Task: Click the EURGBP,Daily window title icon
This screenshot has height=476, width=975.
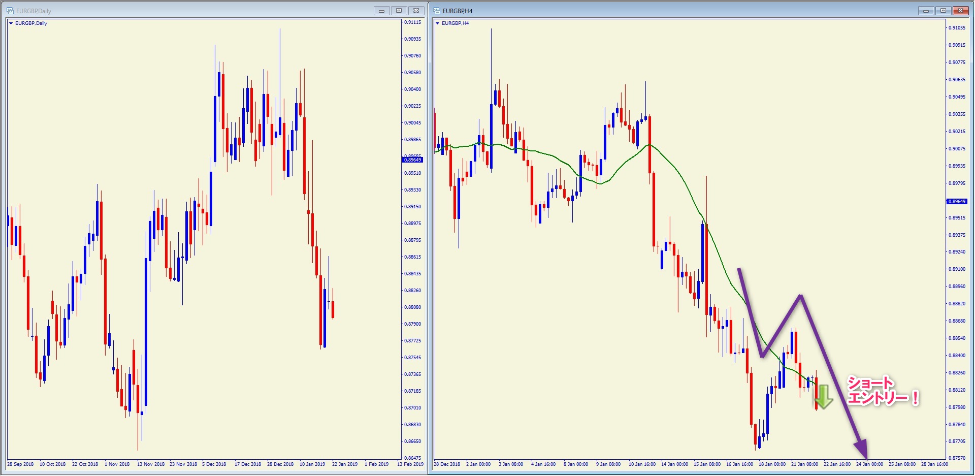Action: point(10,11)
